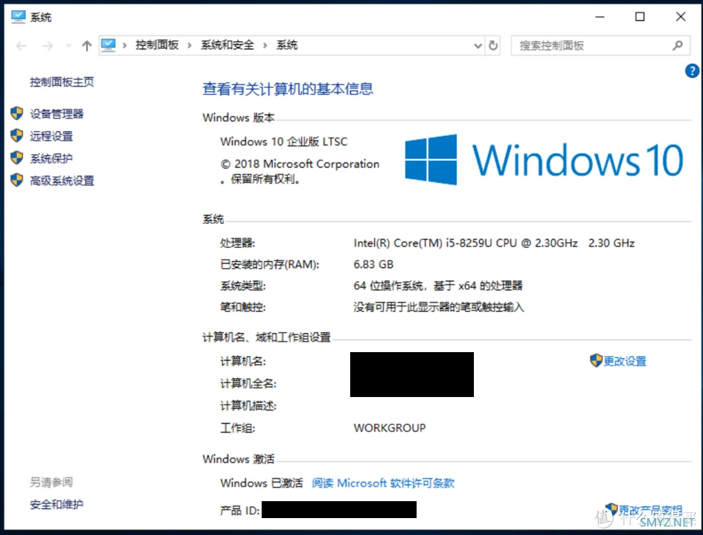Screen dimensions: 703x535
Task: Click the forward navigation arrow
Action: (48, 46)
